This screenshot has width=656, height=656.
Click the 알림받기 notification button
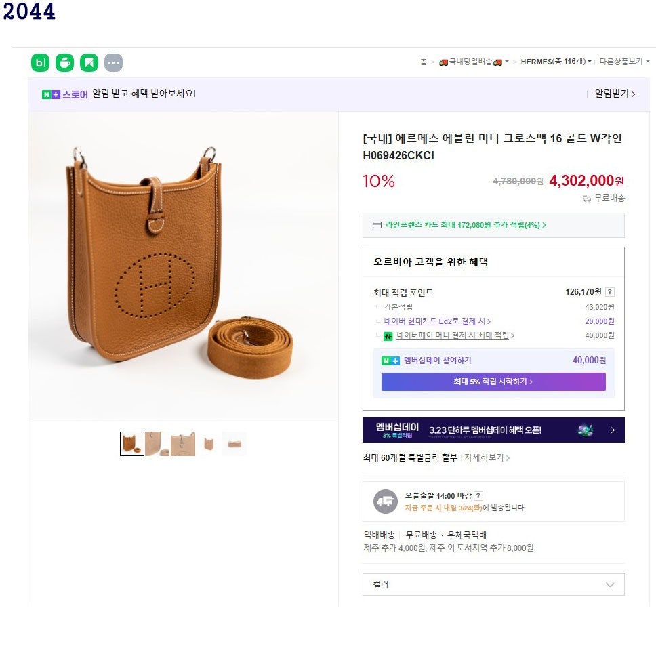point(615,94)
